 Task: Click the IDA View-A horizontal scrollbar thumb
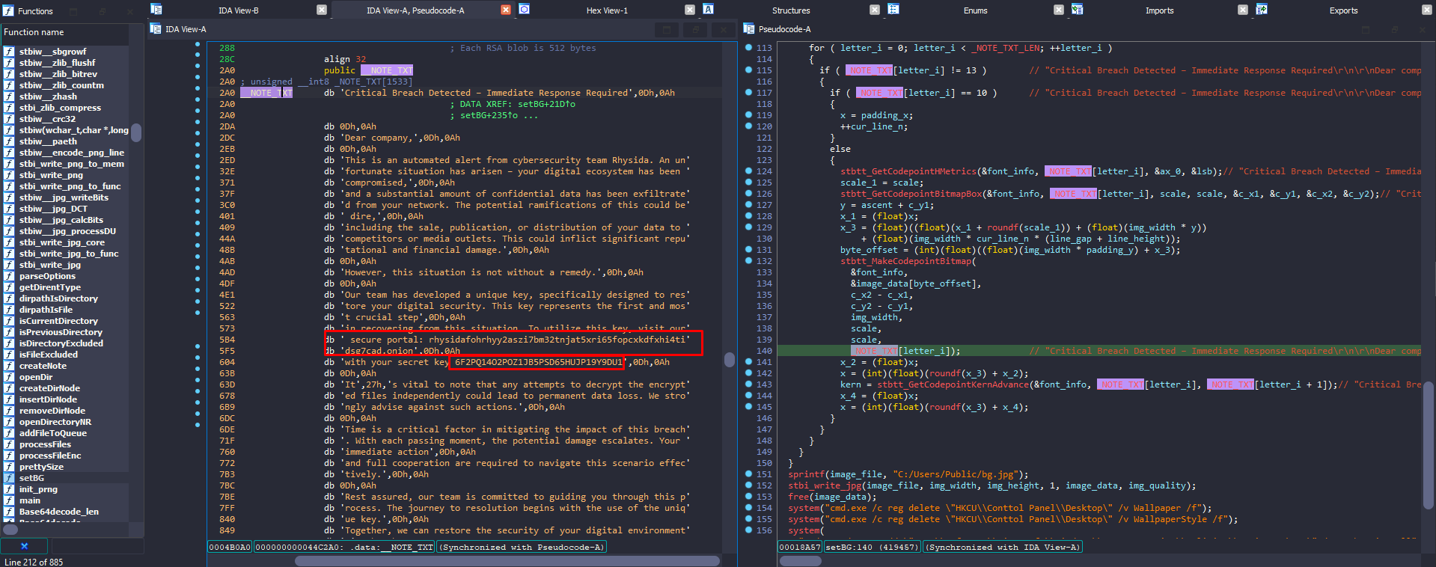click(507, 561)
